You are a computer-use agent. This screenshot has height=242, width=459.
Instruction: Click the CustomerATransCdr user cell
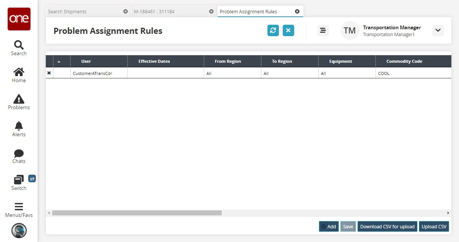click(x=99, y=73)
